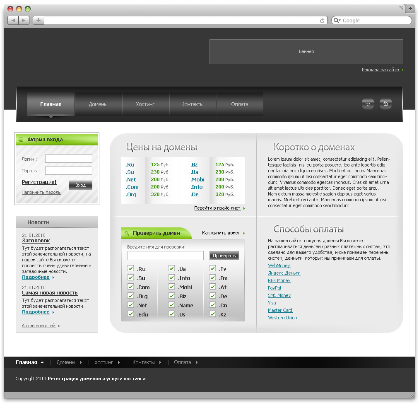
Task: Expand footer Домены arrow
Action: pyautogui.click(x=81, y=363)
